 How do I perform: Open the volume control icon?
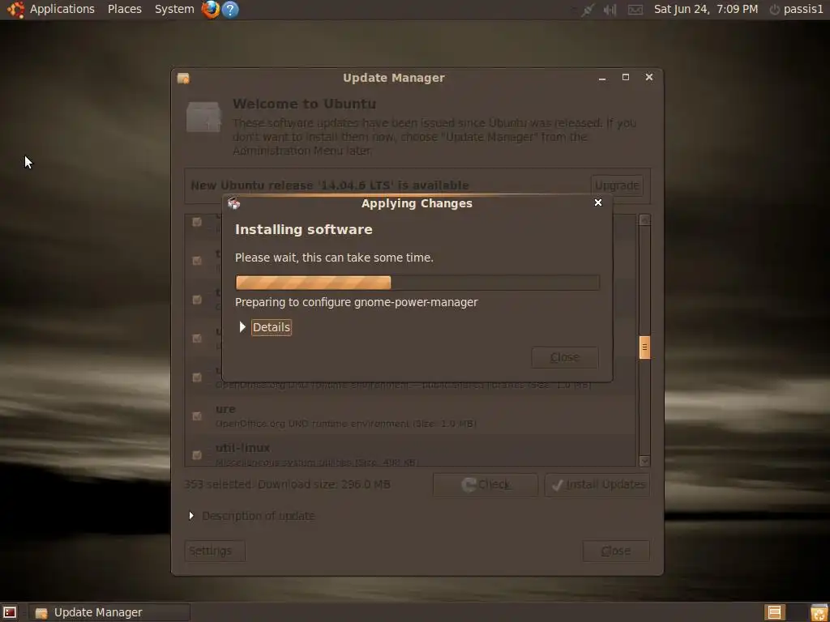click(x=610, y=10)
